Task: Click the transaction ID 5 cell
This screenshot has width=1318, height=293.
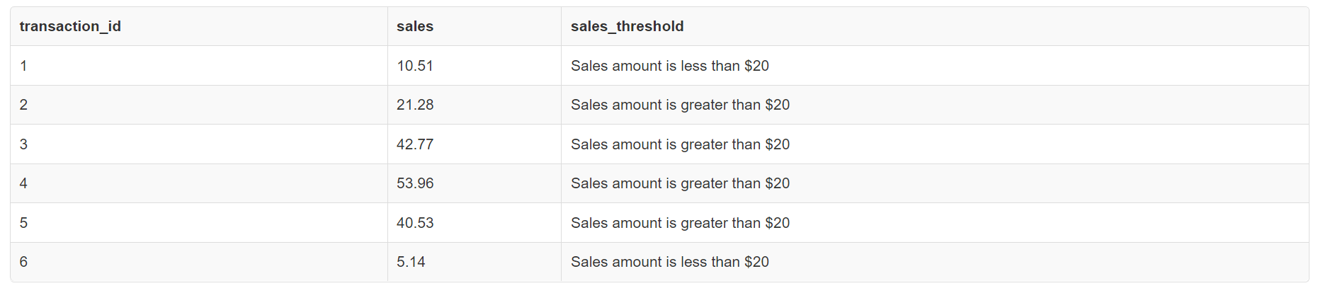Action: (x=23, y=223)
